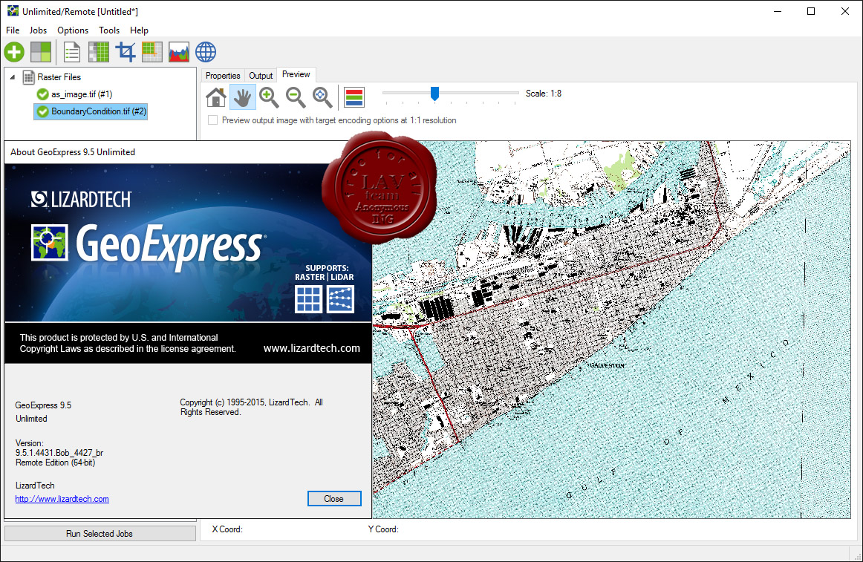The width and height of the screenshot is (863, 562).
Task: Minimize the application window
Action: point(777,11)
